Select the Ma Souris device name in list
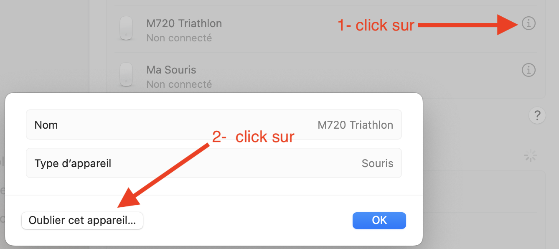Screen dimensions: 559x249 click(x=171, y=70)
